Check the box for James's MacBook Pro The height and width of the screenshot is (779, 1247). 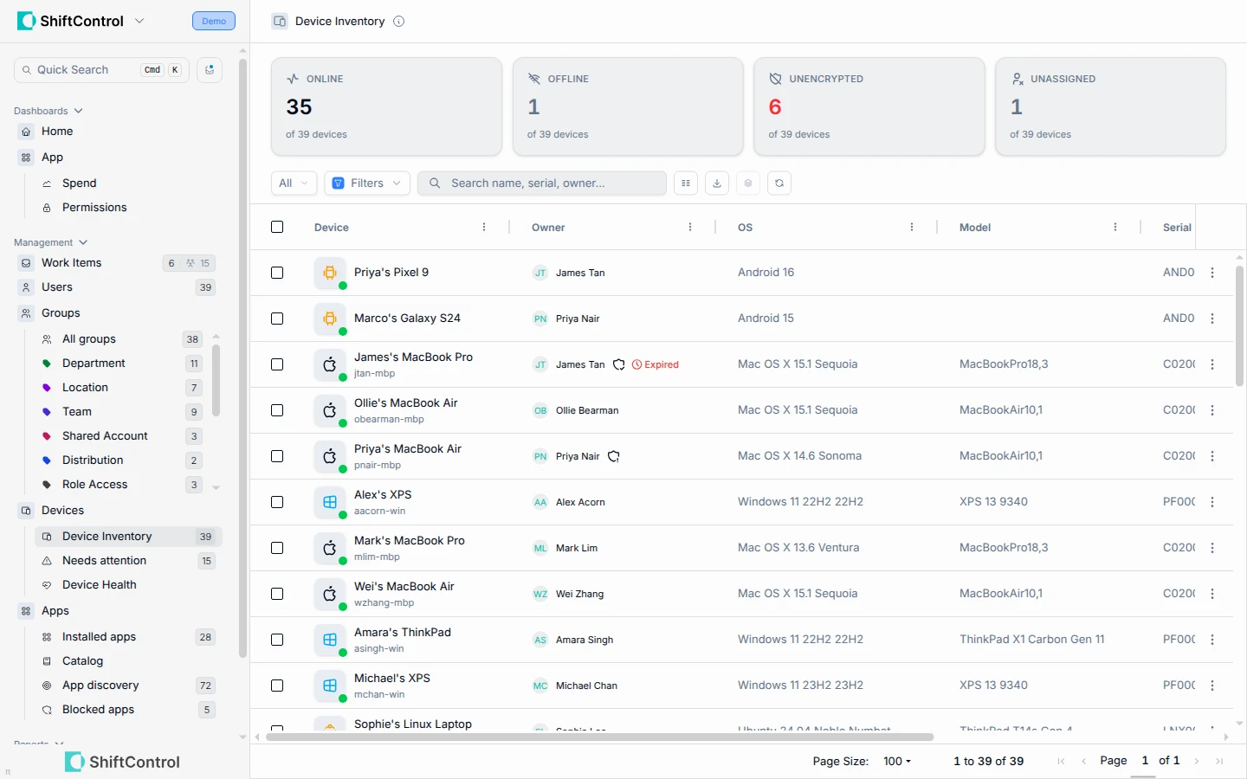click(x=277, y=364)
